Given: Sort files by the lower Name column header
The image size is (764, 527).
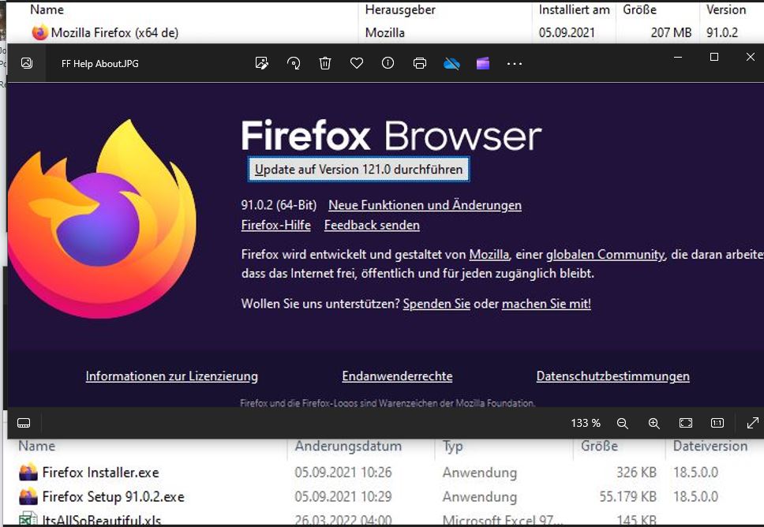Looking at the screenshot, I should (37, 446).
